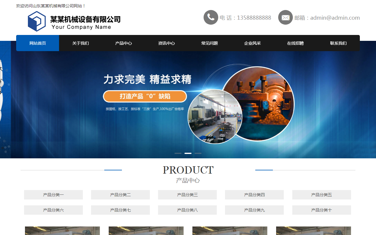
Task: Click the company cube logo
Action: (37, 21)
